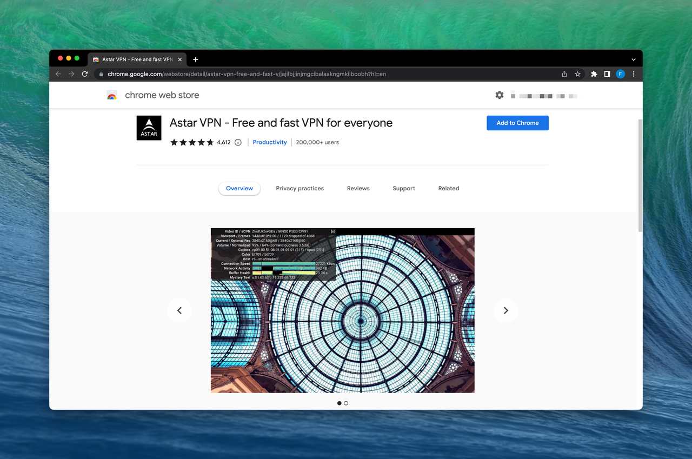Click Add to Chrome button
The width and height of the screenshot is (692, 459).
coord(517,123)
